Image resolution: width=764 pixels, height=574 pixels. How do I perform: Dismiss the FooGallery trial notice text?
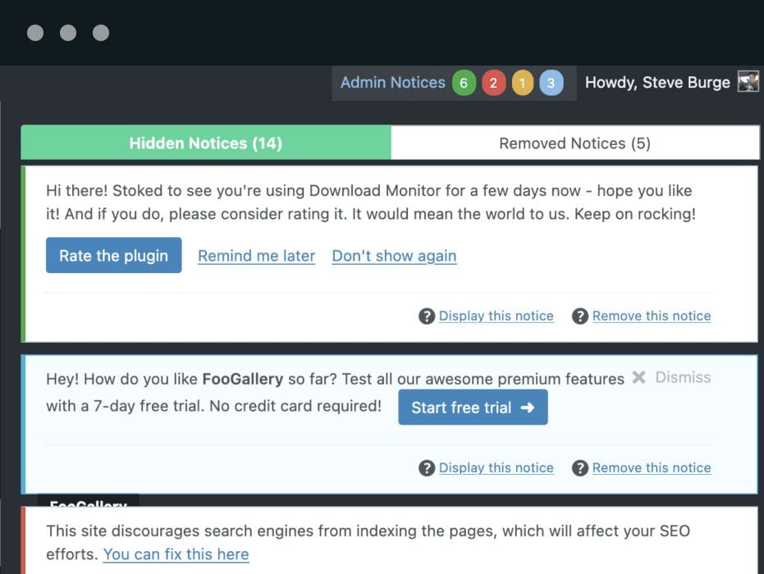pos(683,377)
